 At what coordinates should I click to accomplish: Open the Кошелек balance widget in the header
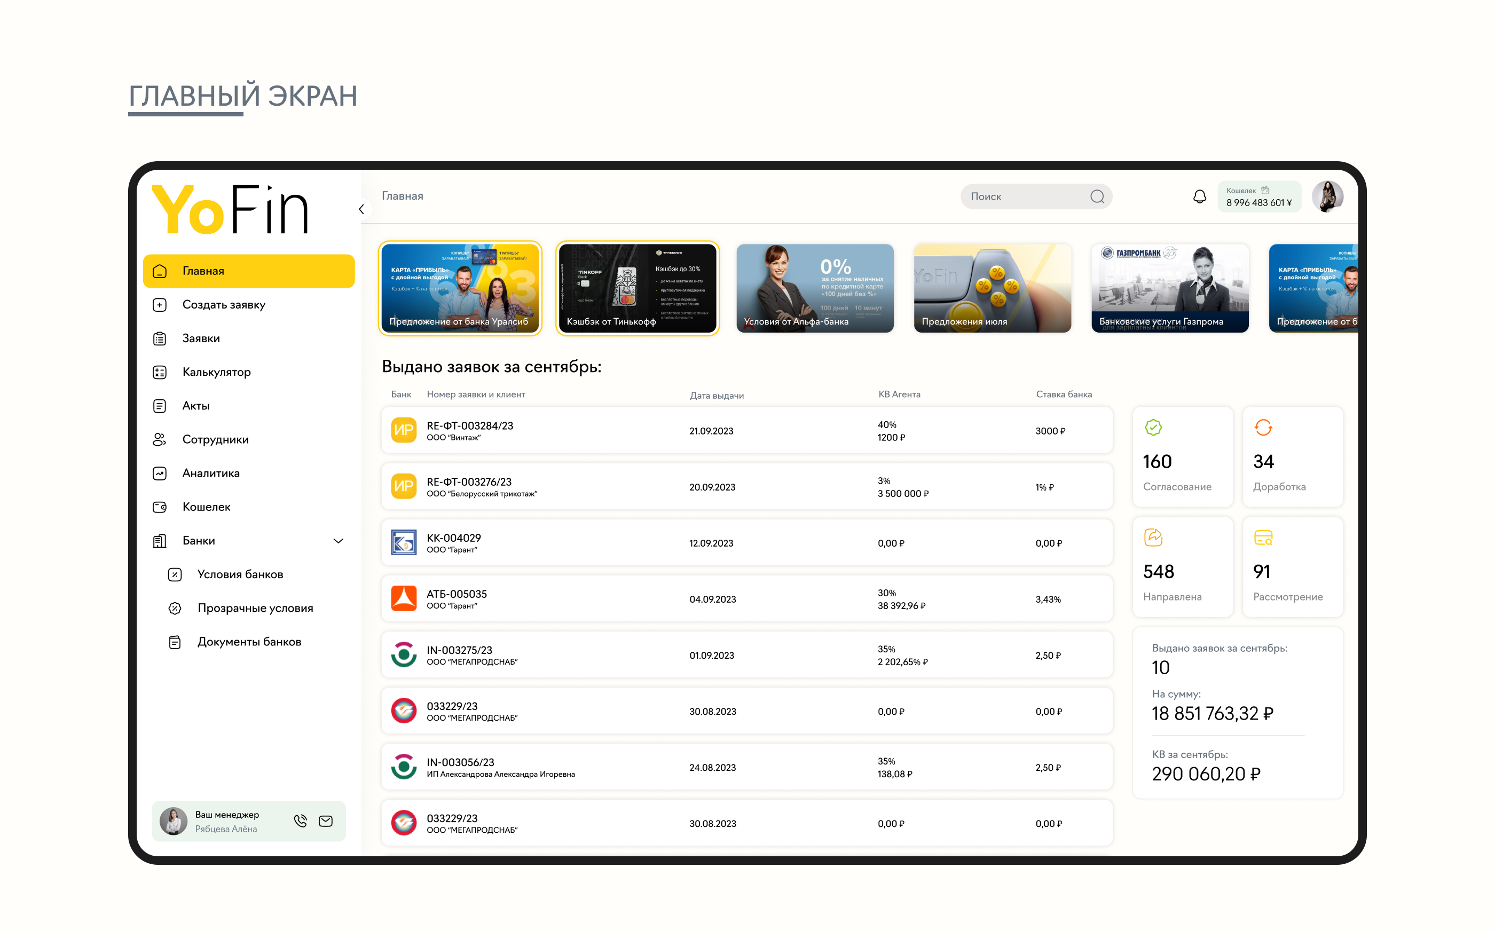tap(1258, 196)
